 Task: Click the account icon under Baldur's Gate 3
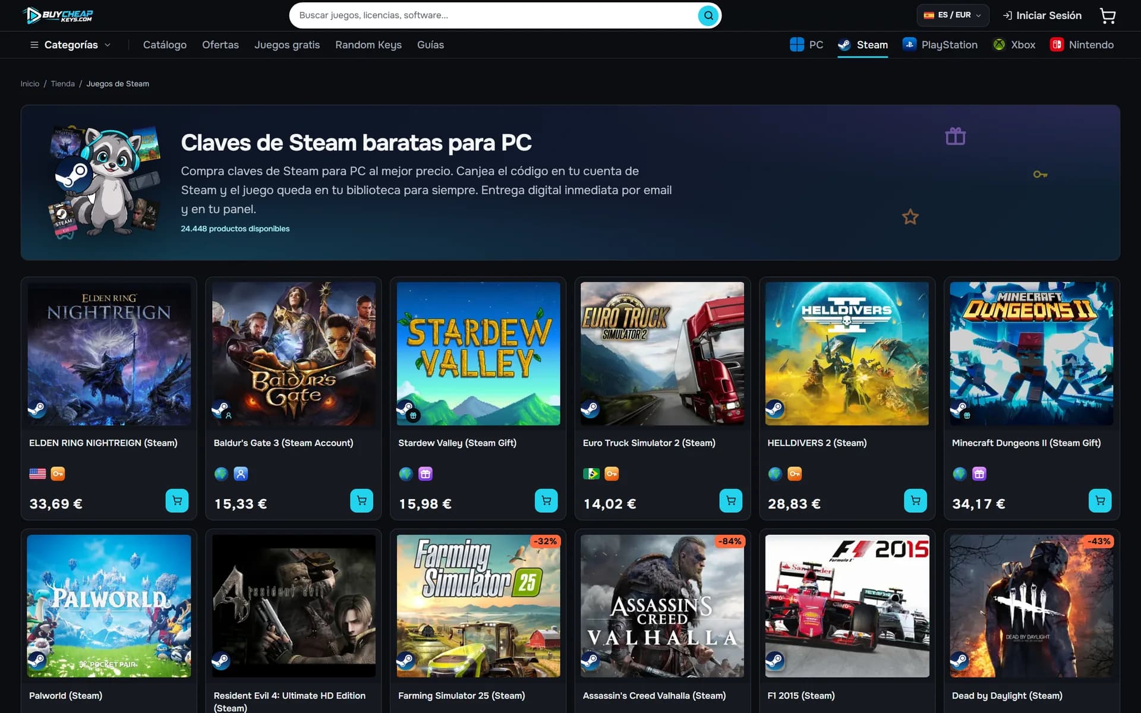(241, 474)
